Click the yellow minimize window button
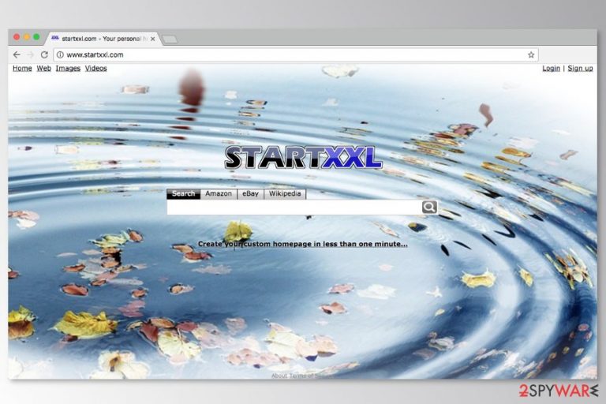606x404 pixels. [x=26, y=37]
